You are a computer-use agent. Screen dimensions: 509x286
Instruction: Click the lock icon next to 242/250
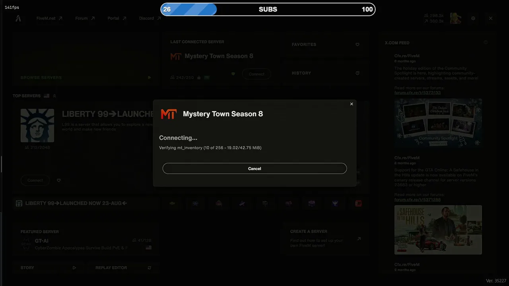click(198, 77)
